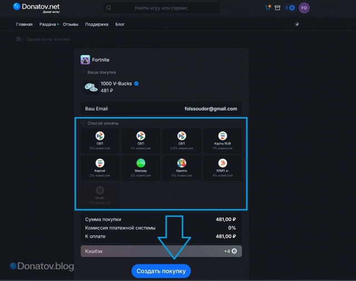This screenshot has width=356, height=281.
Task: Select Карты RUB payment method
Action: [222, 140]
